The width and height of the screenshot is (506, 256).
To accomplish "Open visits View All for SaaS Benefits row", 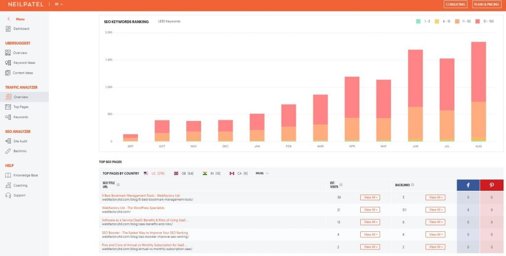I will click(x=370, y=222).
